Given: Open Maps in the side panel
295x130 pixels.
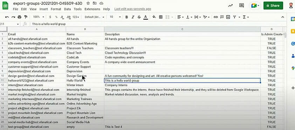Looking at the screenshot, I should pos(293,68).
